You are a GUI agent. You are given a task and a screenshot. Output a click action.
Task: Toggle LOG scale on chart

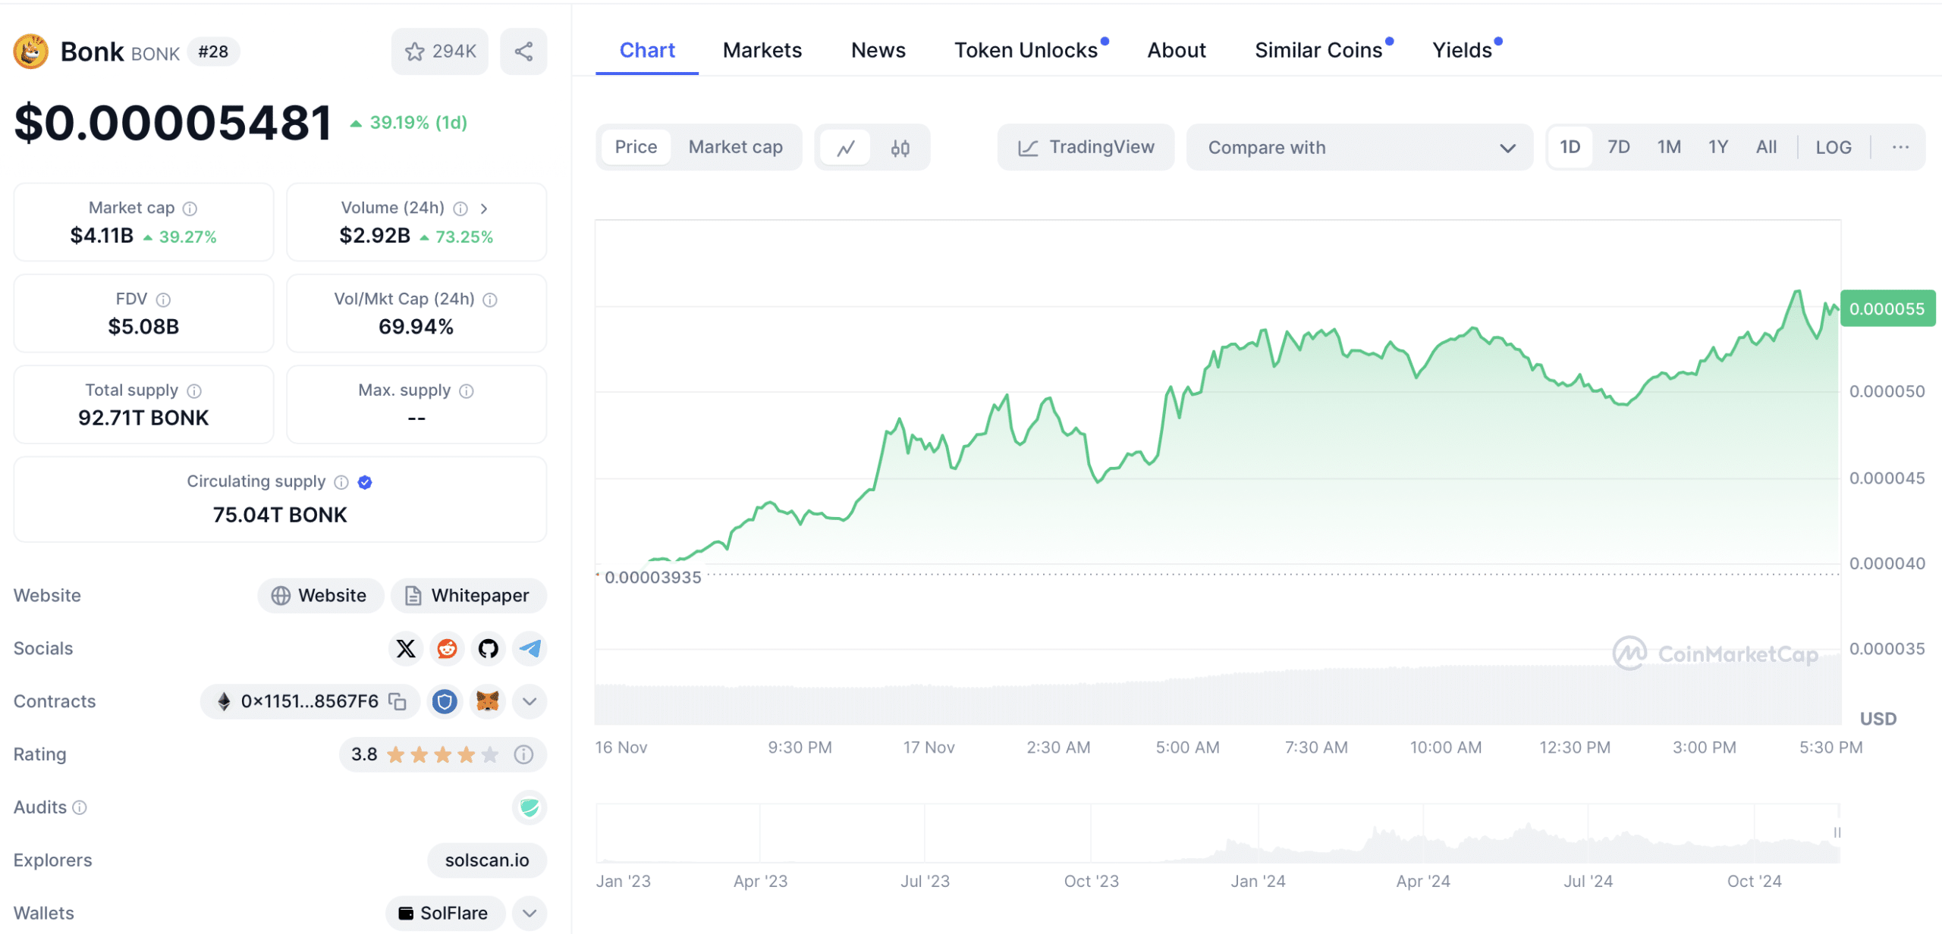pyautogui.click(x=1834, y=148)
